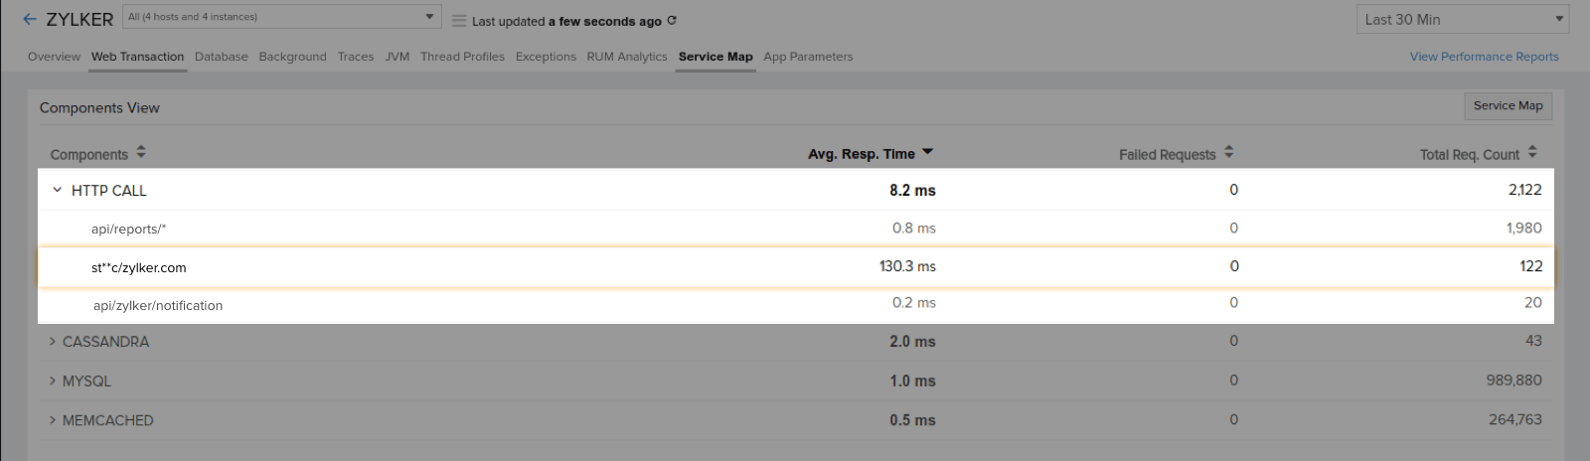
Task: Sort Failed Requests column using sort icon
Action: coord(1229,153)
